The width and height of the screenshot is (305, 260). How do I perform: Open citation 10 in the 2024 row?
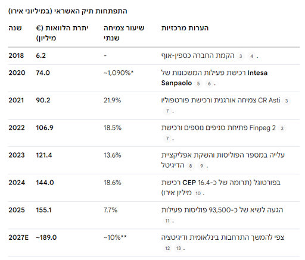[198, 193]
